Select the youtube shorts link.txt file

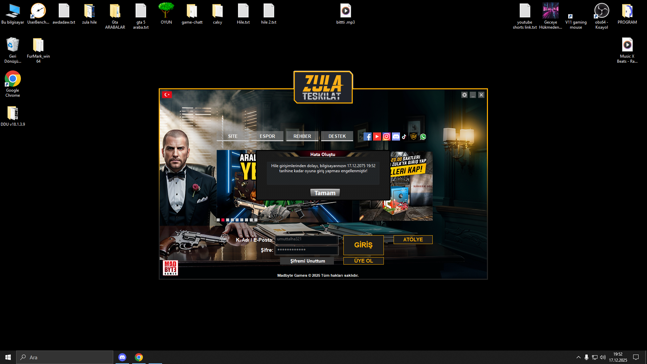525,16
